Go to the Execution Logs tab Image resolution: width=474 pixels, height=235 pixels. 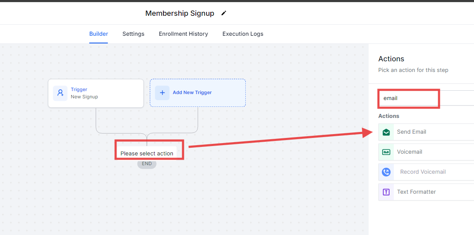(x=243, y=34)
